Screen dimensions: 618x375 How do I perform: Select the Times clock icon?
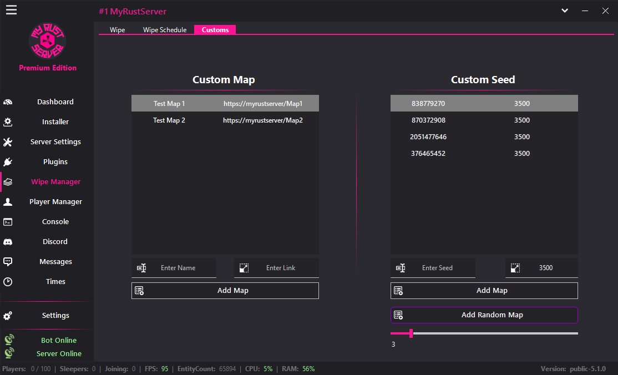coord(8,281)
